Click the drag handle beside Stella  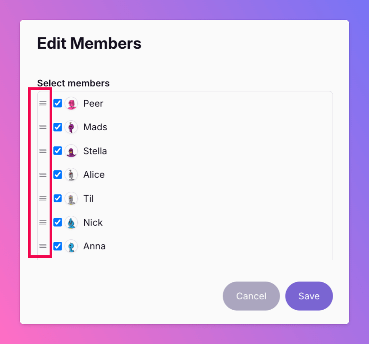click(43, 151)
